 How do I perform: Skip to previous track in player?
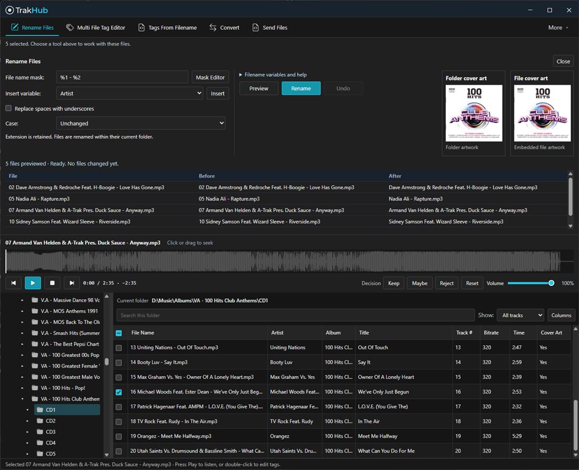coord(14,283)
